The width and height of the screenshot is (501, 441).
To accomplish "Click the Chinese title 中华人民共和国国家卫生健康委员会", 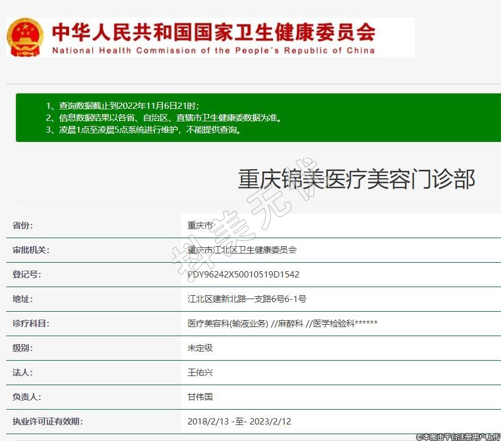I will click(214, 32).
